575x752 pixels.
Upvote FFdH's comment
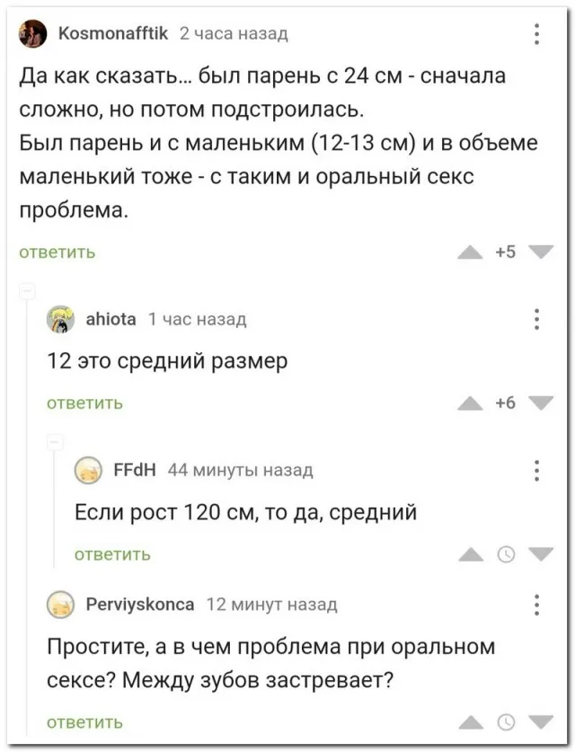click(x=470, y=554)
